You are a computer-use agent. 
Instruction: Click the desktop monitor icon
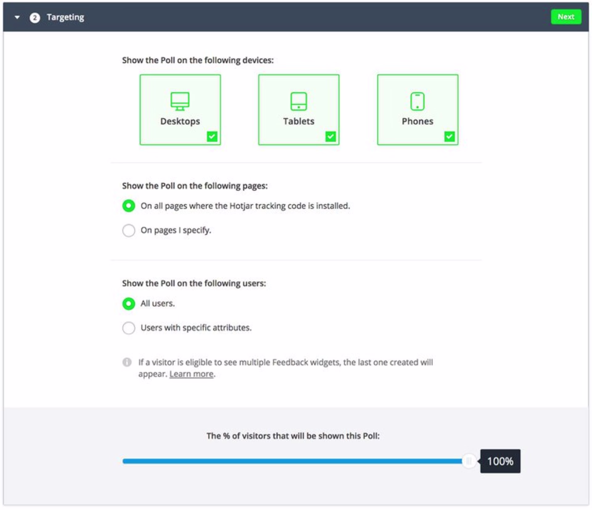(180, 101)
